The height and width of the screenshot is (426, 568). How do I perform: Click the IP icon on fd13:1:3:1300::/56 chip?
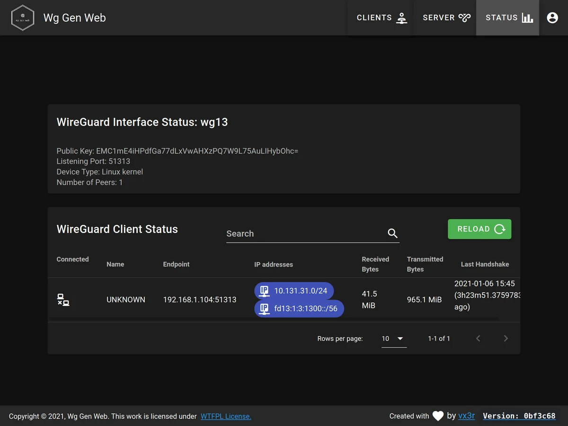[x=265, y=309]
